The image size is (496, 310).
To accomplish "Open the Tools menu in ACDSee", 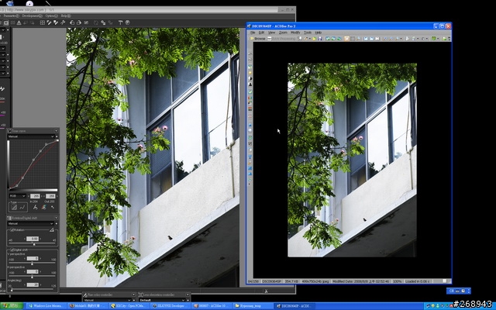I will click(308, 33).
